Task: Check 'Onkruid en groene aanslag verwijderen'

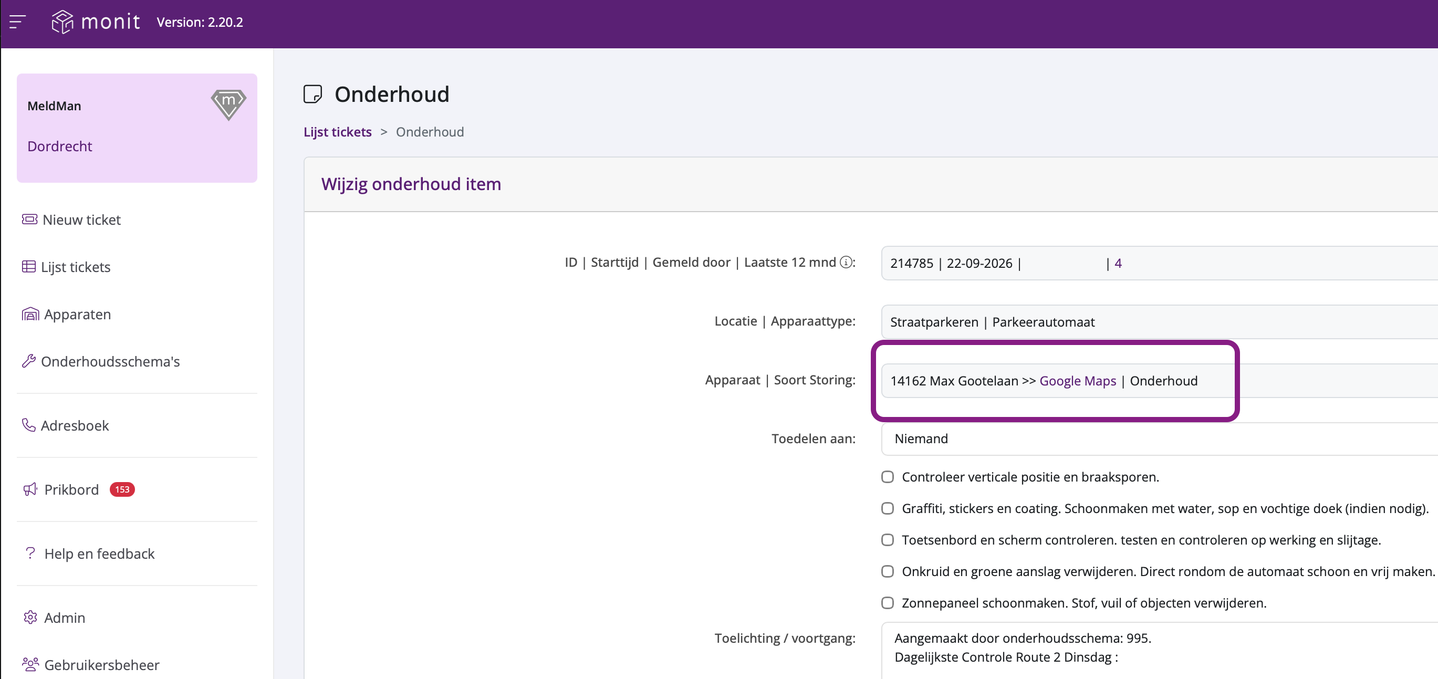Action: 888,571
